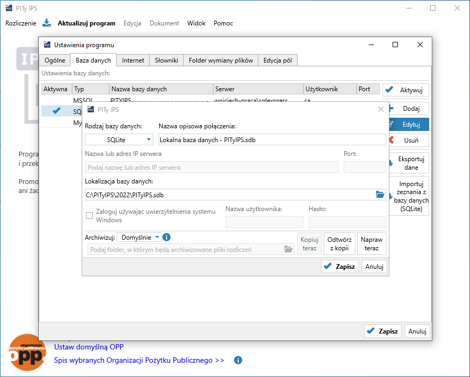Click the Ustaw domyślną OPP link
Screen dimensions: 470x377
click(x=89, y=347)
